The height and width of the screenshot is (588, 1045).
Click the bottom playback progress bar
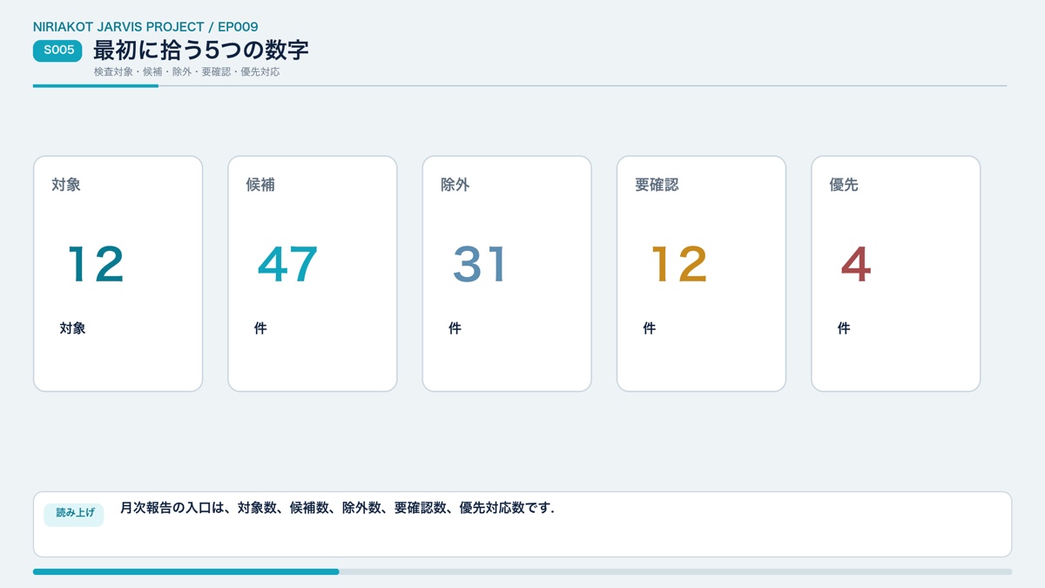522,571
